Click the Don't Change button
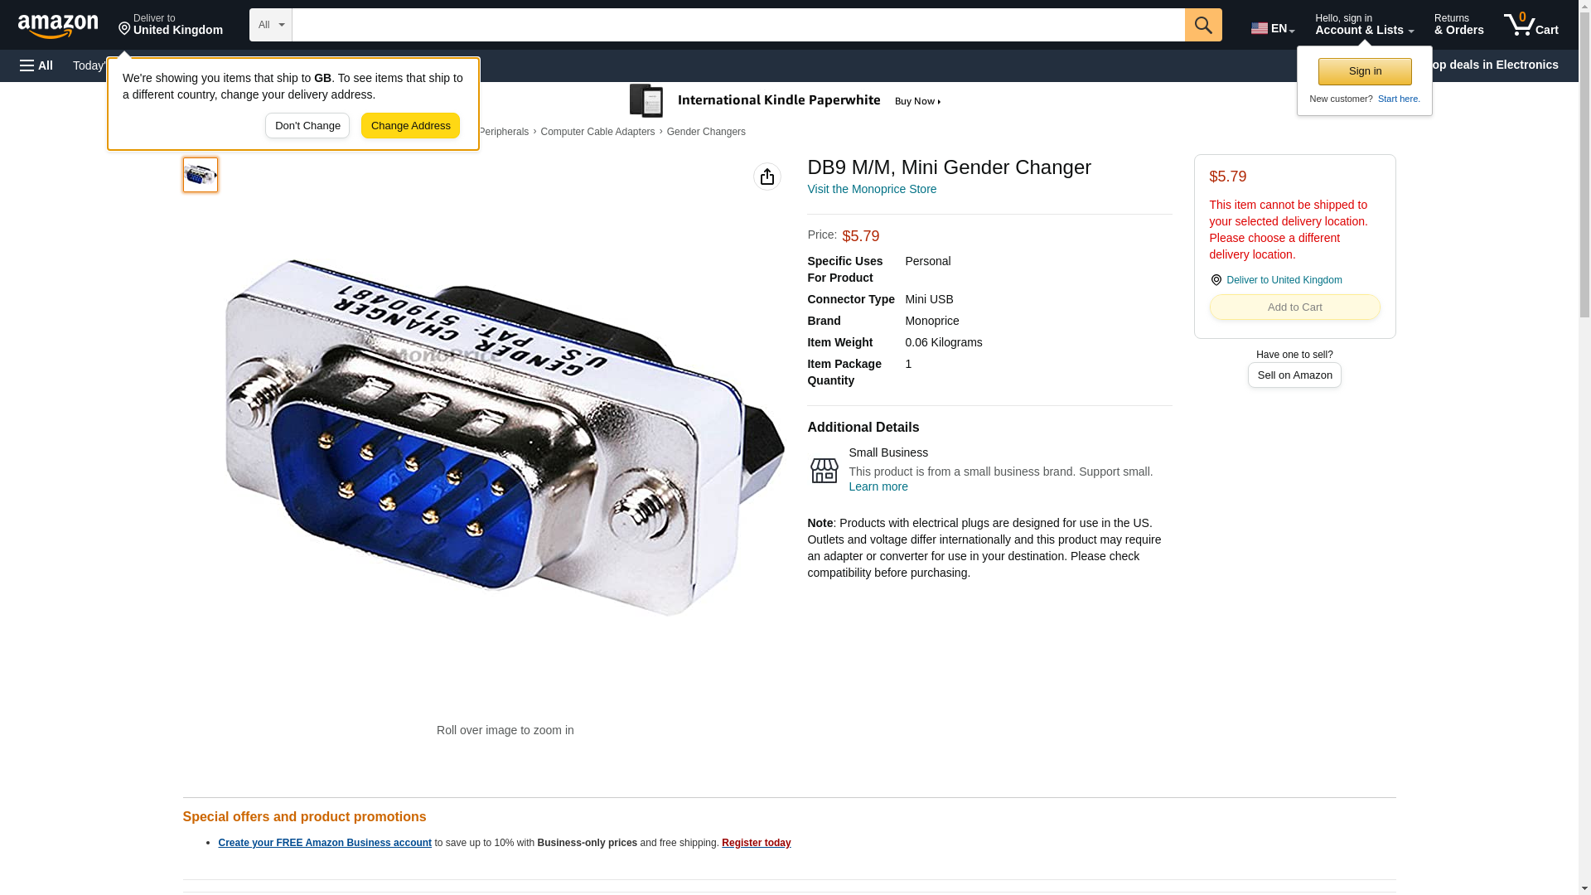This screenshot has height=895, width=1591. (x=307, y=126)
